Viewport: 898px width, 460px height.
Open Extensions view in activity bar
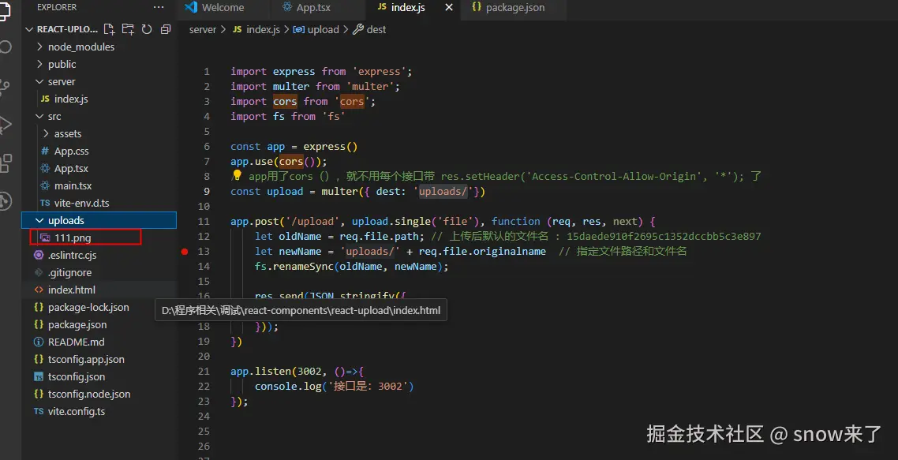6,163
